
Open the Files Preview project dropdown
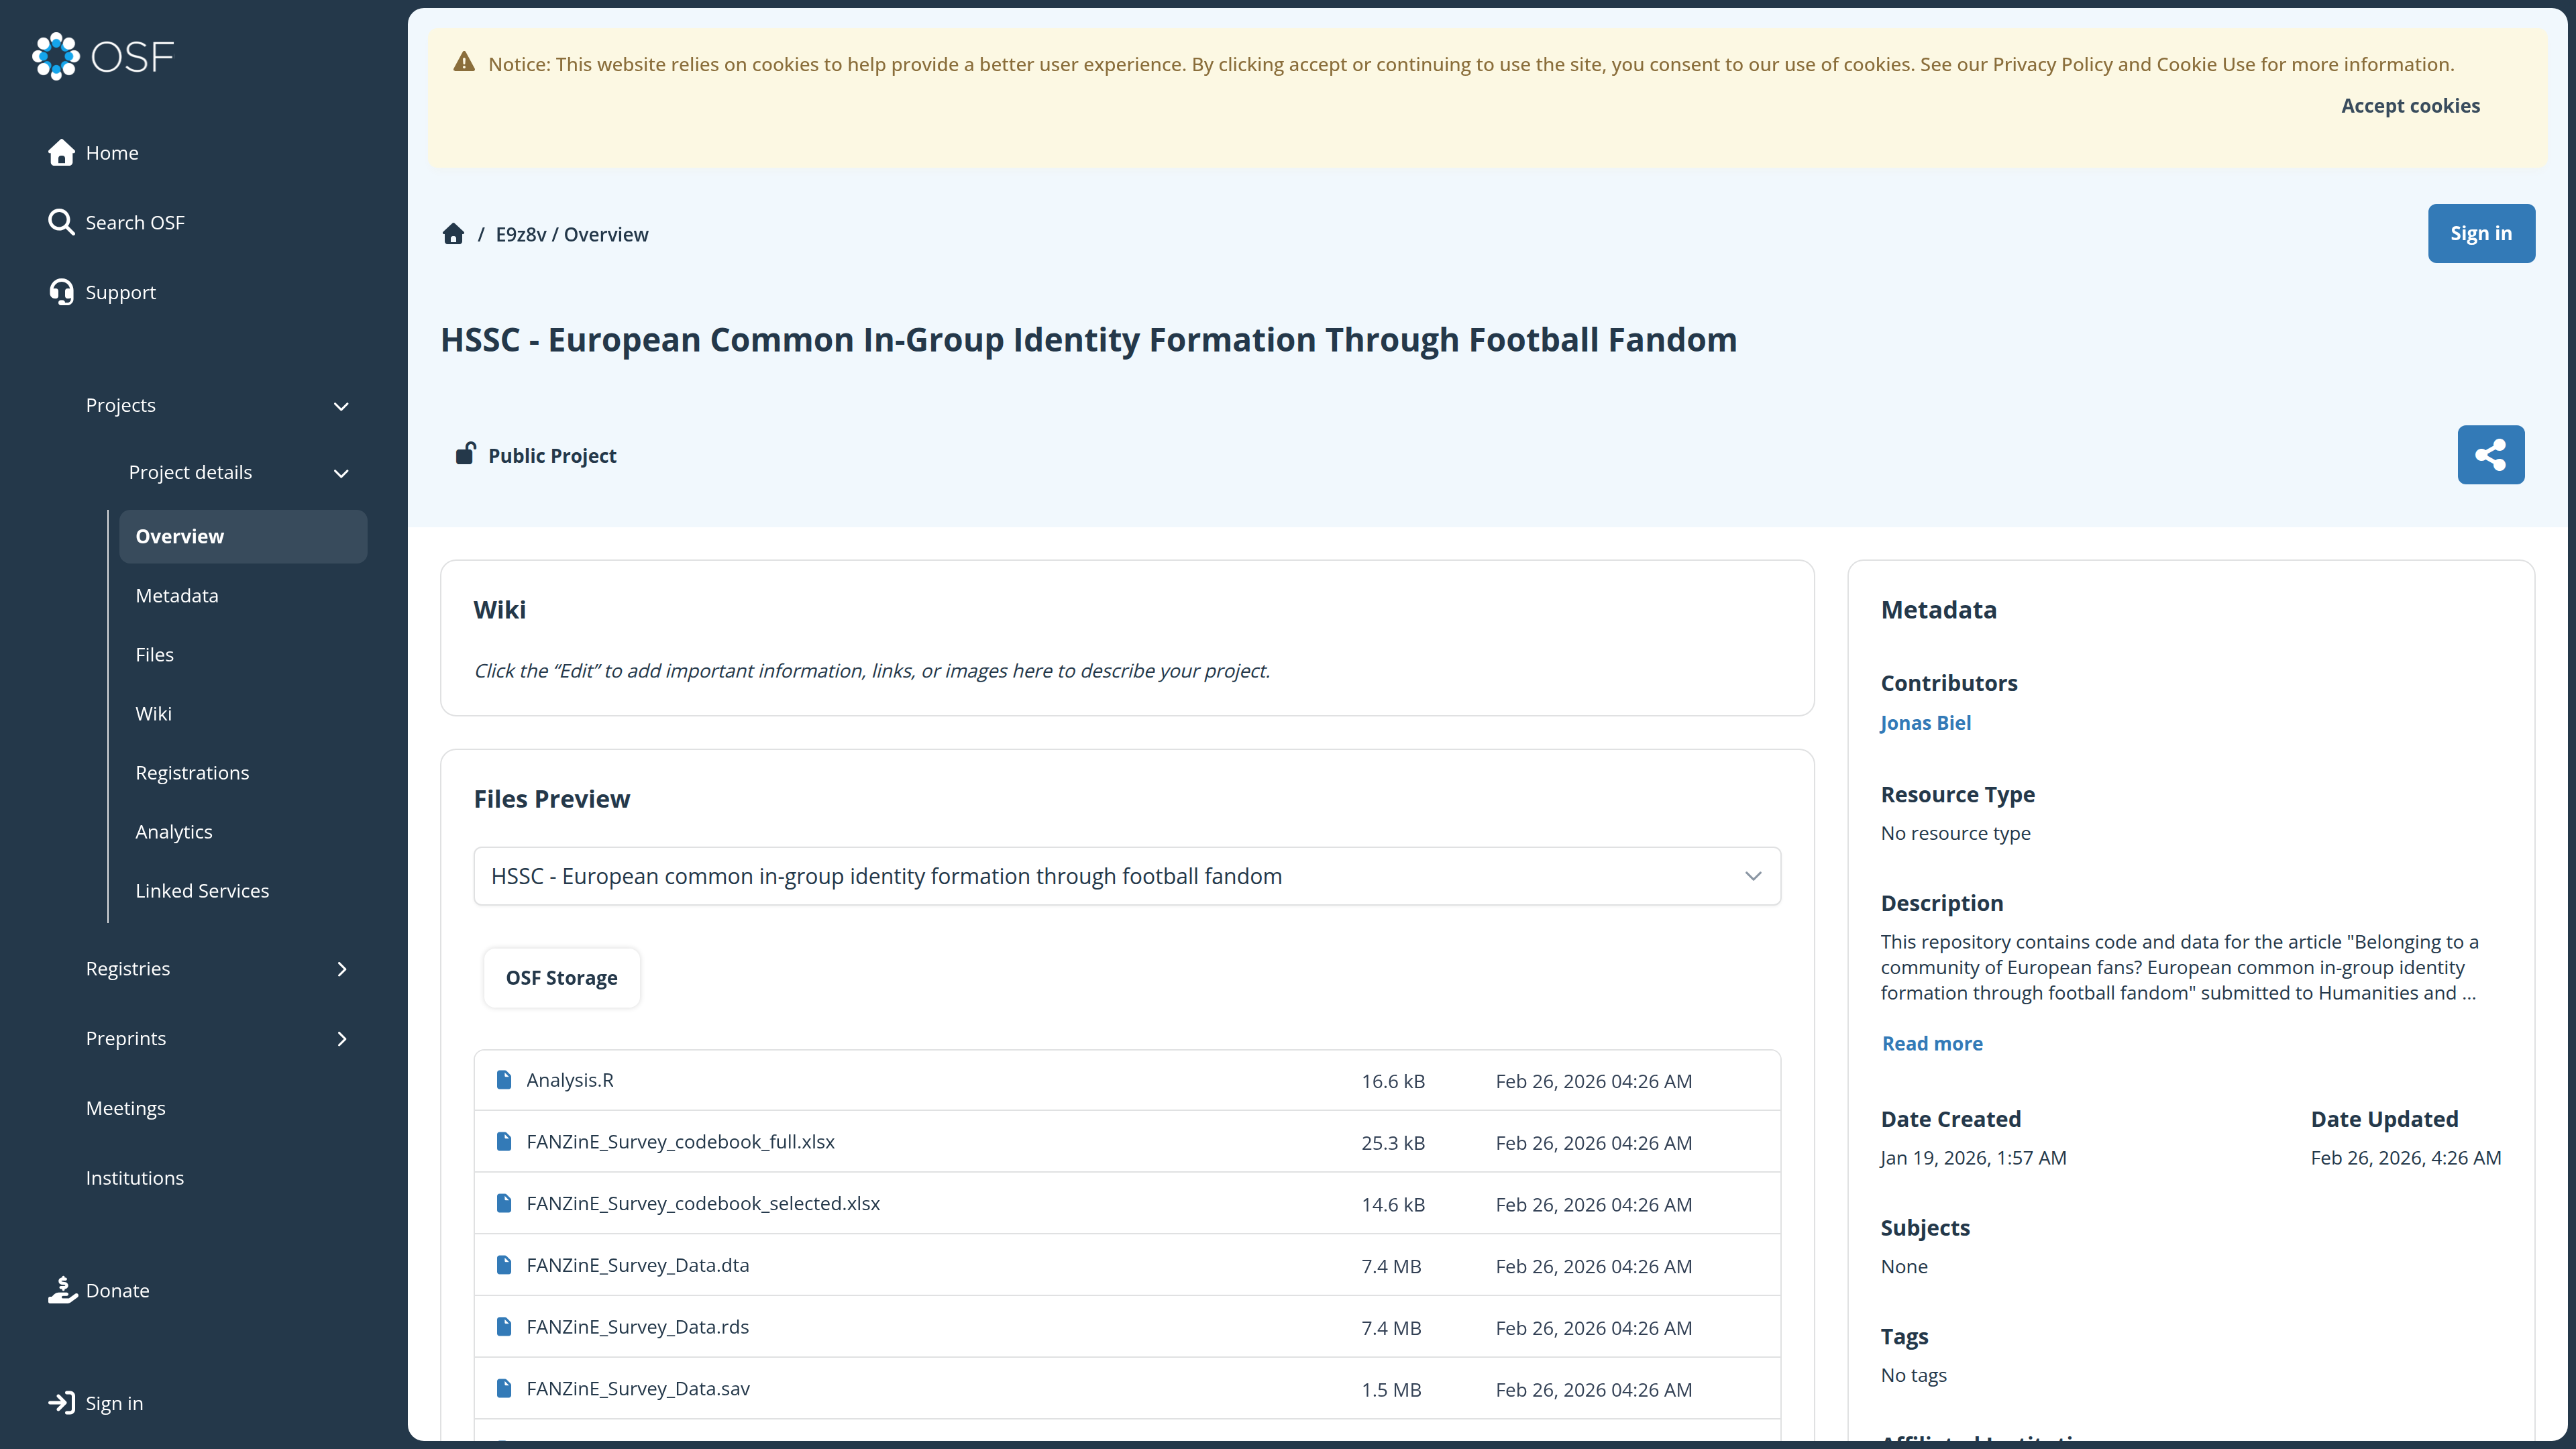pos(1127,876)
